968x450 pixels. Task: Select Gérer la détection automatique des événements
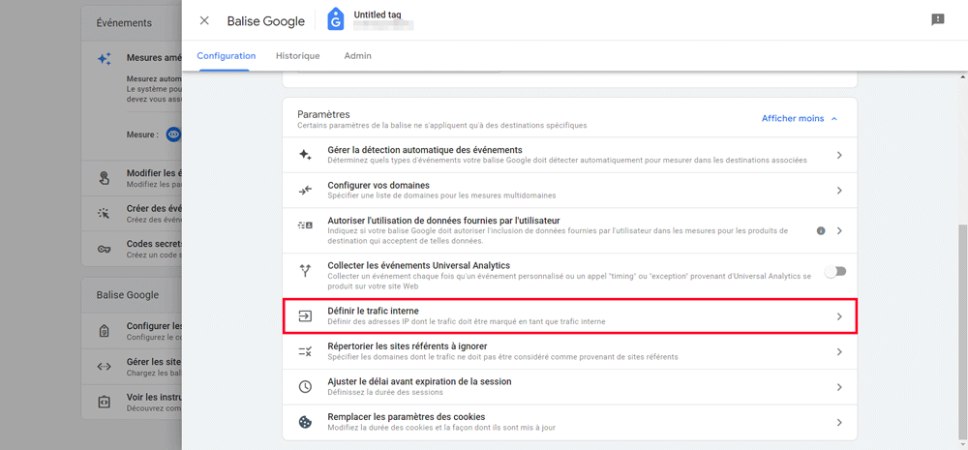coord(425,150)
